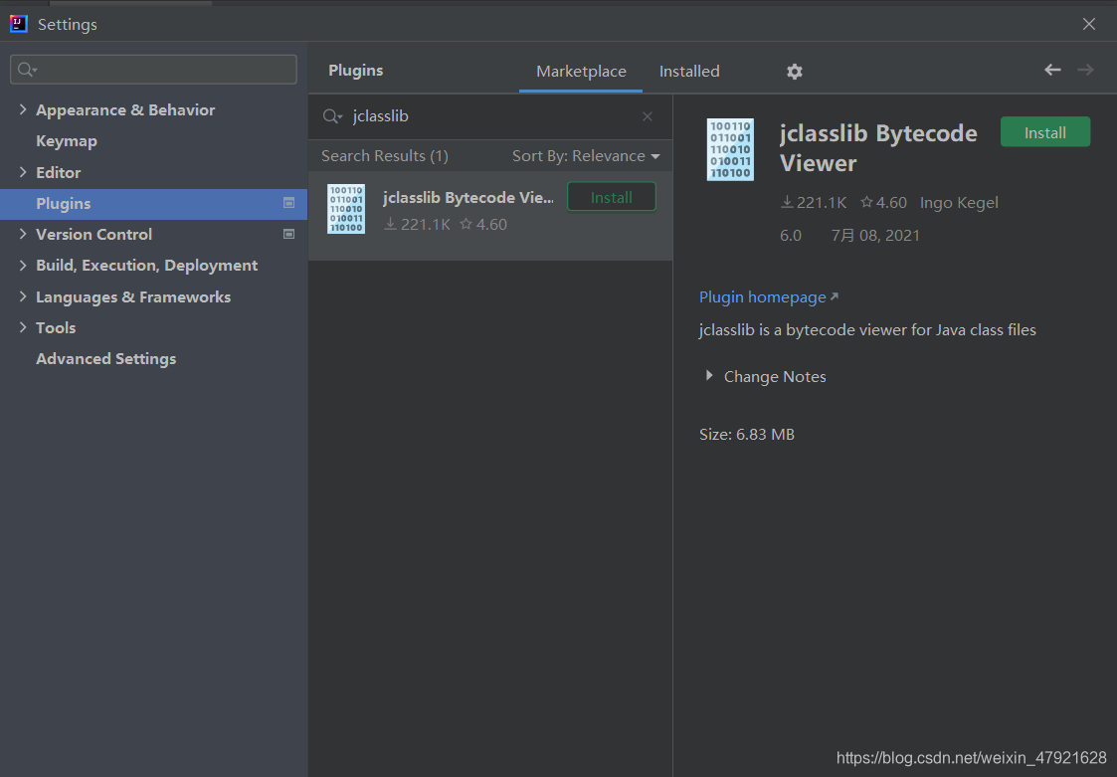1117x777 pixels.
Task: Switch to the Installed tab
Action: click(x=689, y=72)
